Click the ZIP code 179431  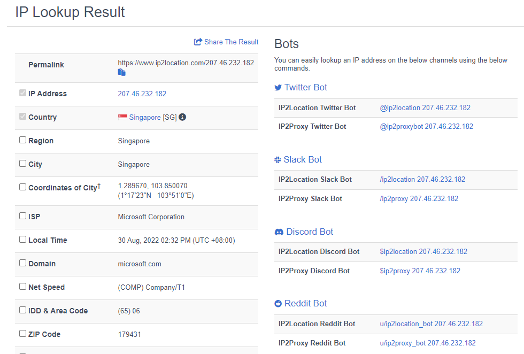point(129,334)
